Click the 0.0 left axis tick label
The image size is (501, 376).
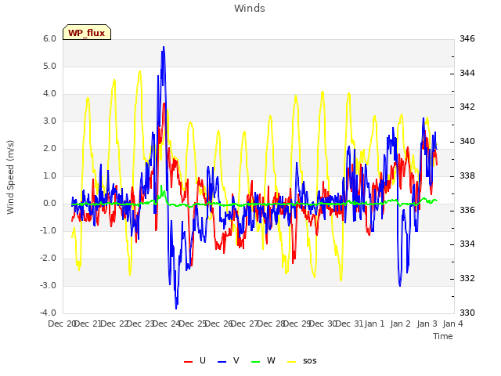click(49, 203)
